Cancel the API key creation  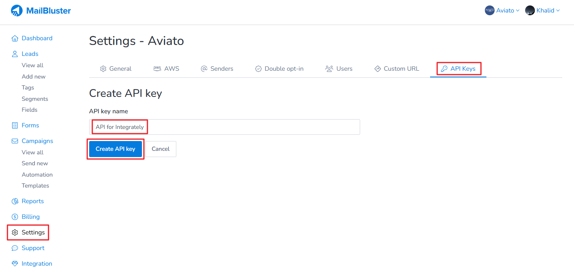pos(161,149)
